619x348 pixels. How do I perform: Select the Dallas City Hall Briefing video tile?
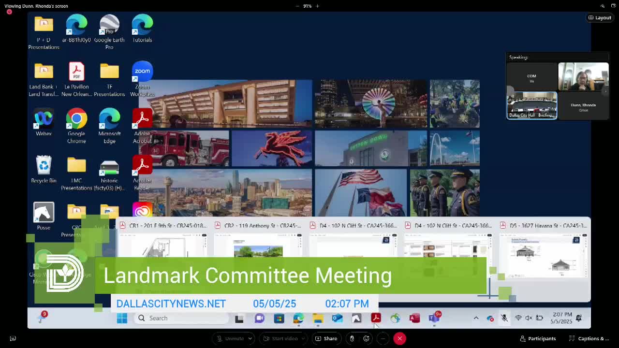tap(531, 105)
